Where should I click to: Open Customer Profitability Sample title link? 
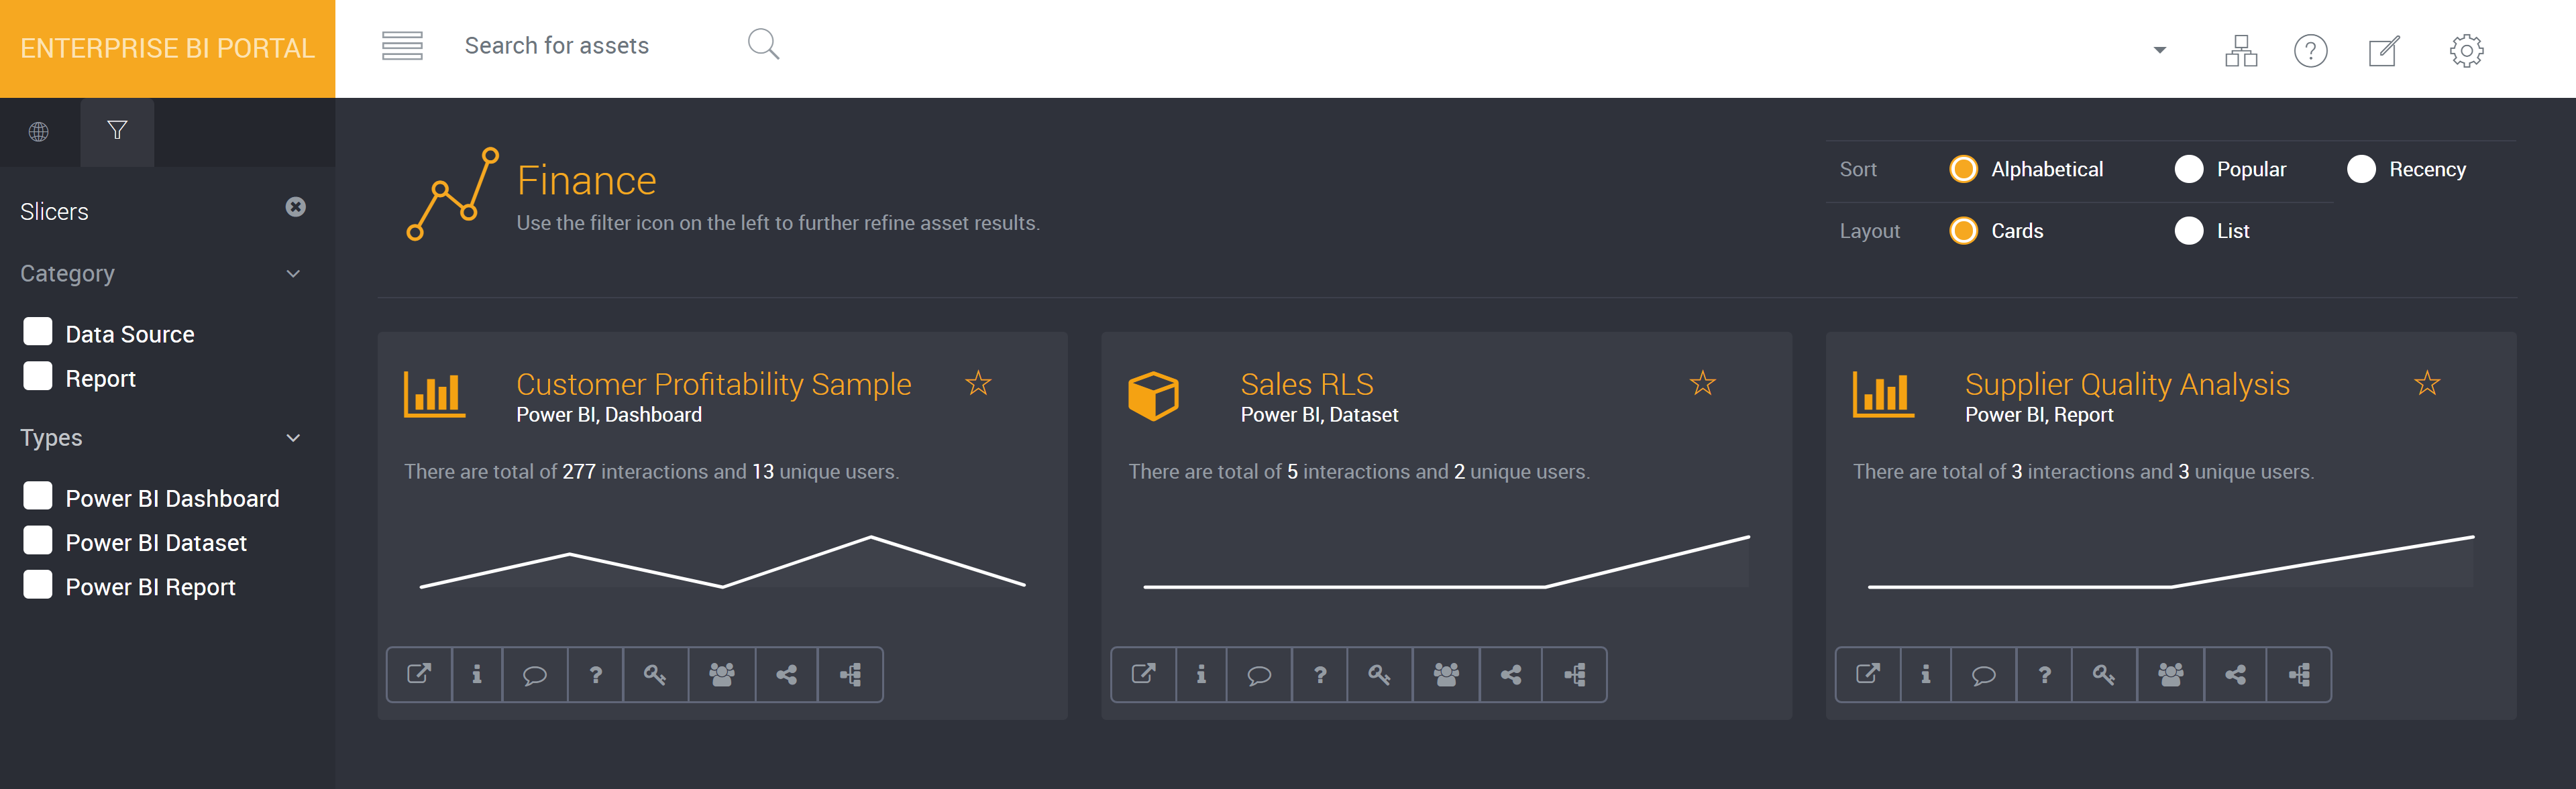(x=713, y=383)
